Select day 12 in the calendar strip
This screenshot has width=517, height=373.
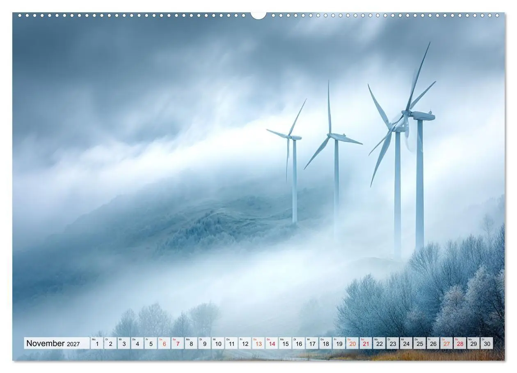pos(245,343)
